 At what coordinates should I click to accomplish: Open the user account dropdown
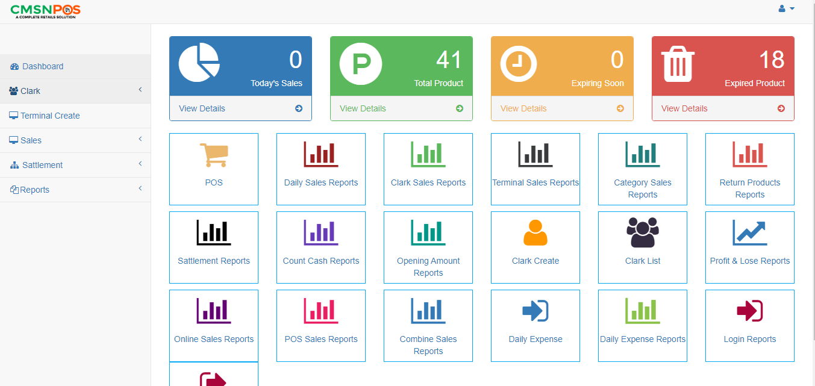tap(786, 8)
